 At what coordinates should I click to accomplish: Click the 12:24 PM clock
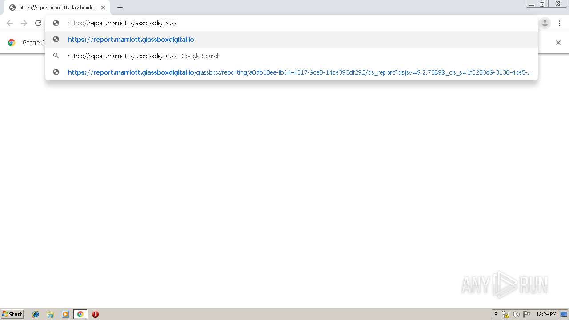[546, 314]
